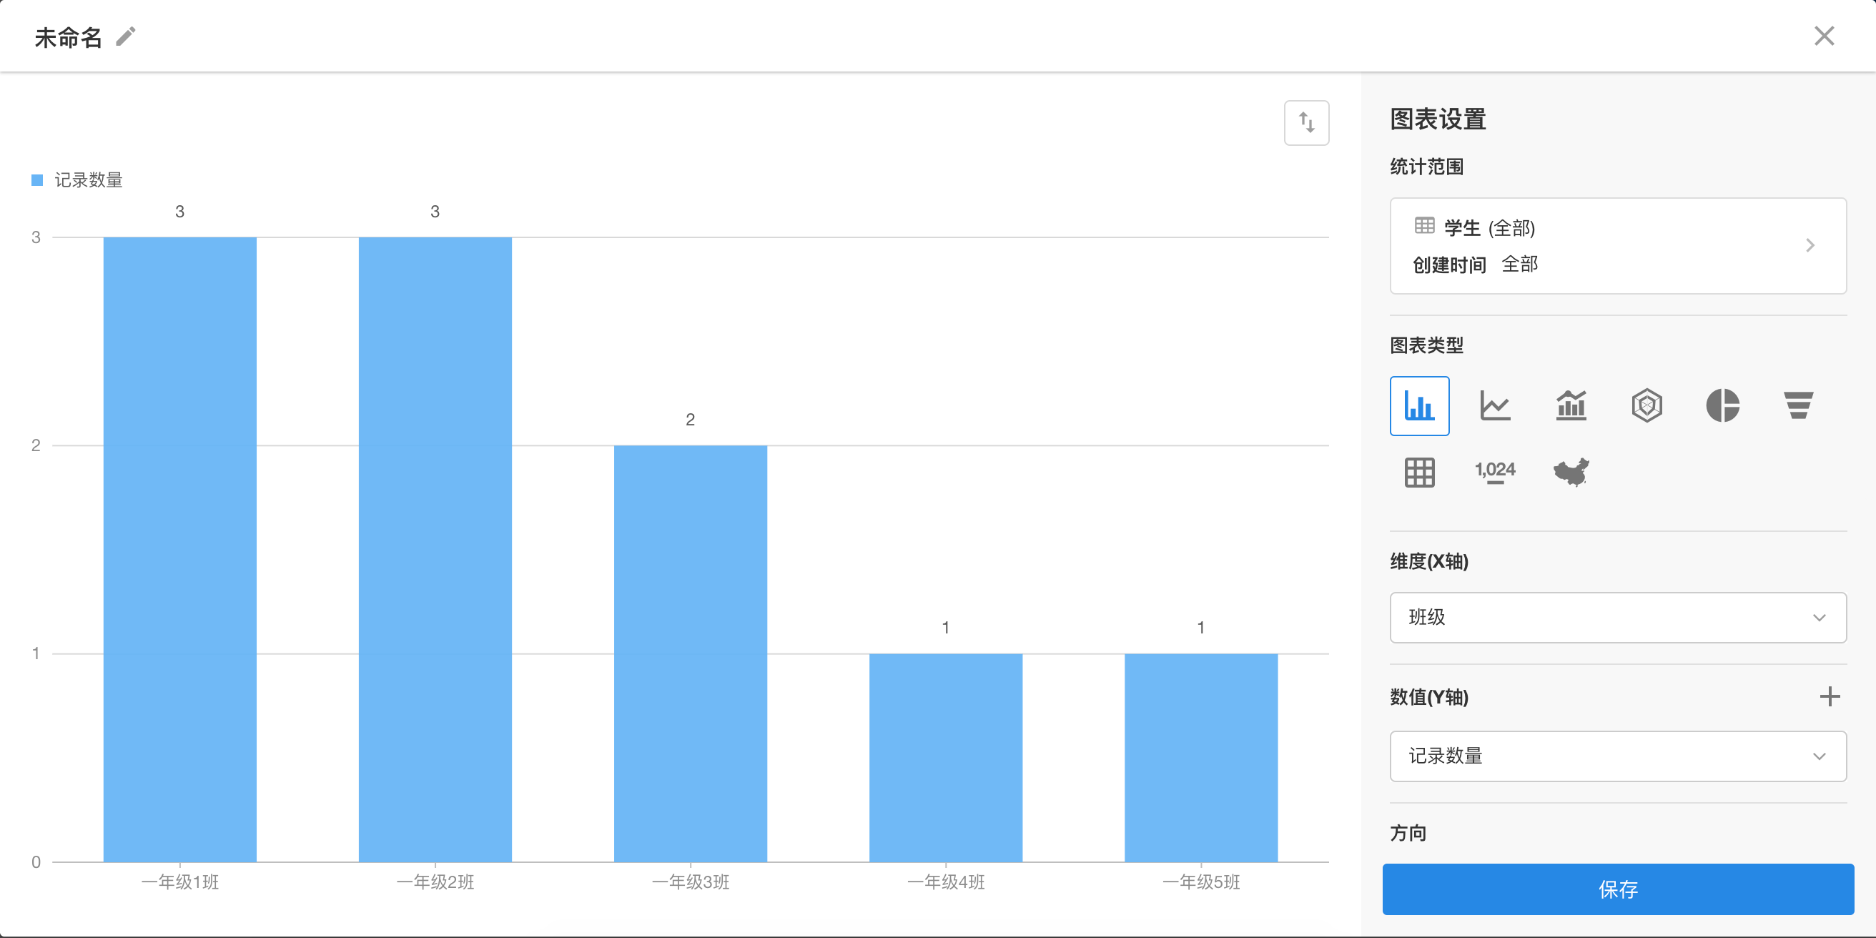Expand the 学生 (全部) statistics range
1876x938 pixels.
pos(1617,246)
